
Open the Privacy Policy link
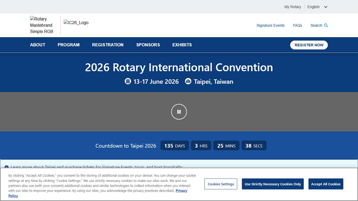click(x=182, y=191)
